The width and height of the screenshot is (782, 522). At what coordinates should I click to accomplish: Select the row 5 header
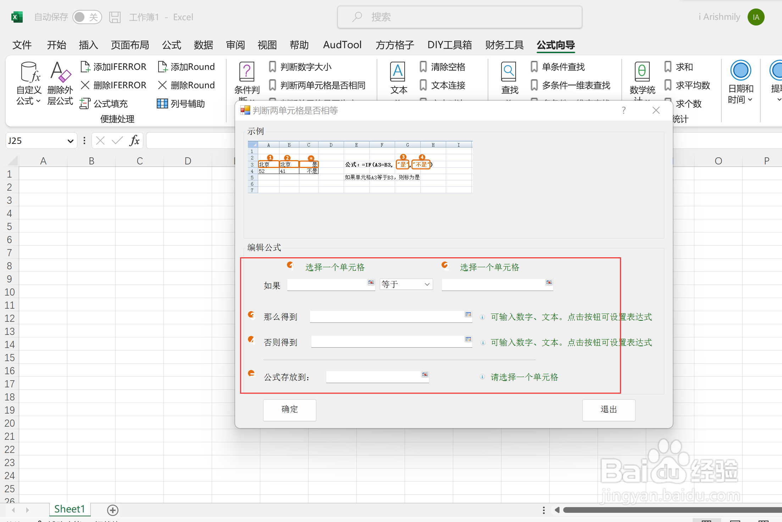(x=9, y=226)
